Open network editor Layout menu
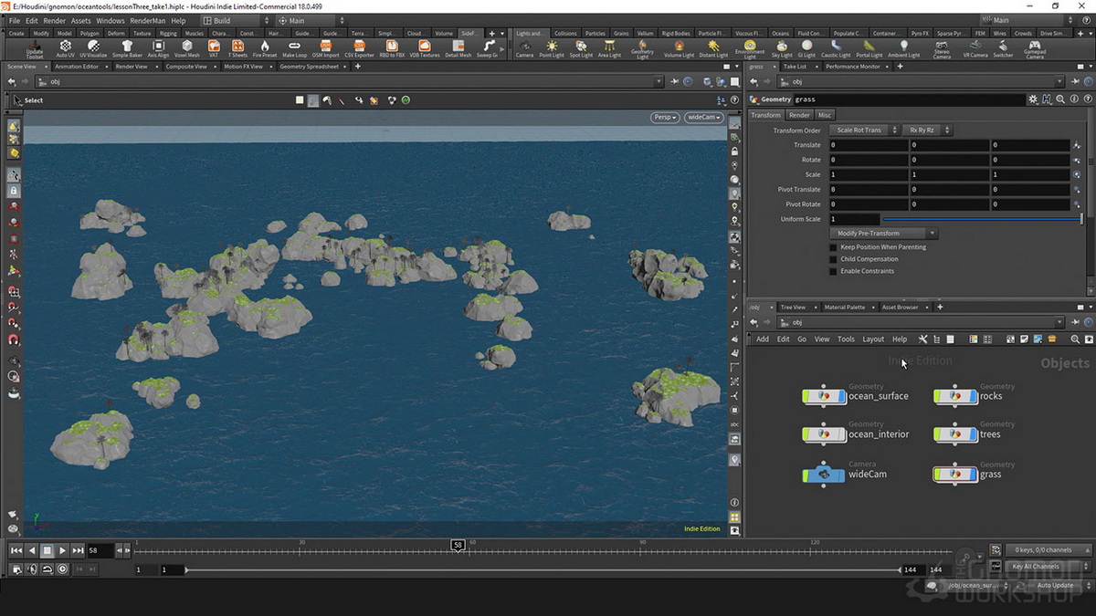Screen dimensions: 1096x616 873,339
